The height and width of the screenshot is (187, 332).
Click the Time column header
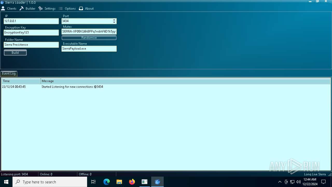21,81
